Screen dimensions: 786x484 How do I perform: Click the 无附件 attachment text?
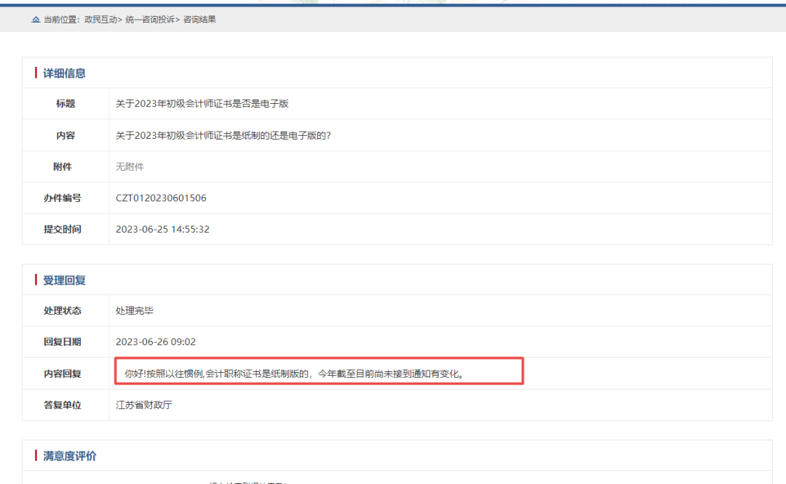pyautogui.click(x=130, y=166)
